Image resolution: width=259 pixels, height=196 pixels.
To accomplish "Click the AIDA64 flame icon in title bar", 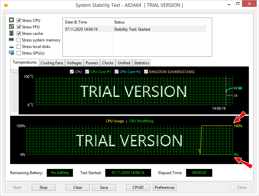I will (6, 5).
